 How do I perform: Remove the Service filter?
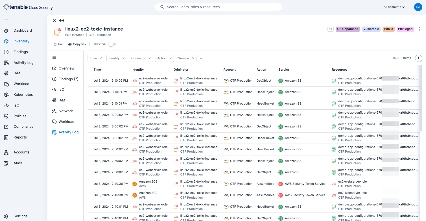tap(193, 58)
